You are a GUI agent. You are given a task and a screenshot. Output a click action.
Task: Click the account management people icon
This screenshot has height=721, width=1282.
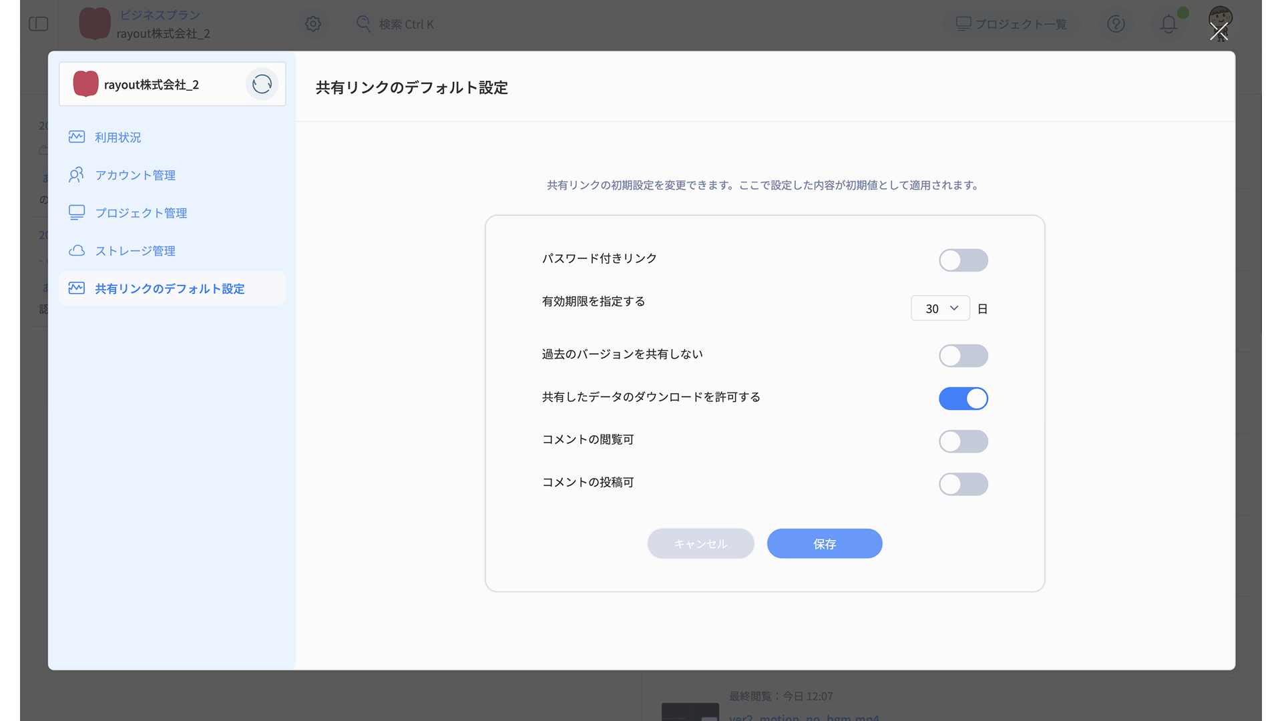point(77,175)
